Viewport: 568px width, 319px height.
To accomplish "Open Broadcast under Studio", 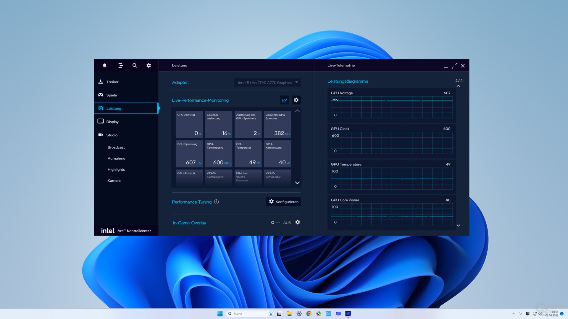I will (x=116, y=147).
